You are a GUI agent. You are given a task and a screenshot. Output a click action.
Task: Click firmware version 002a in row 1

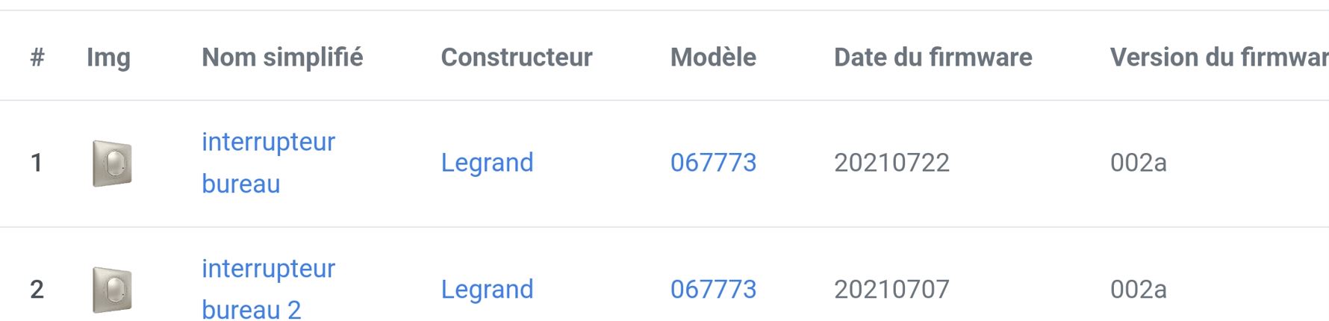tap(1138, 163)
